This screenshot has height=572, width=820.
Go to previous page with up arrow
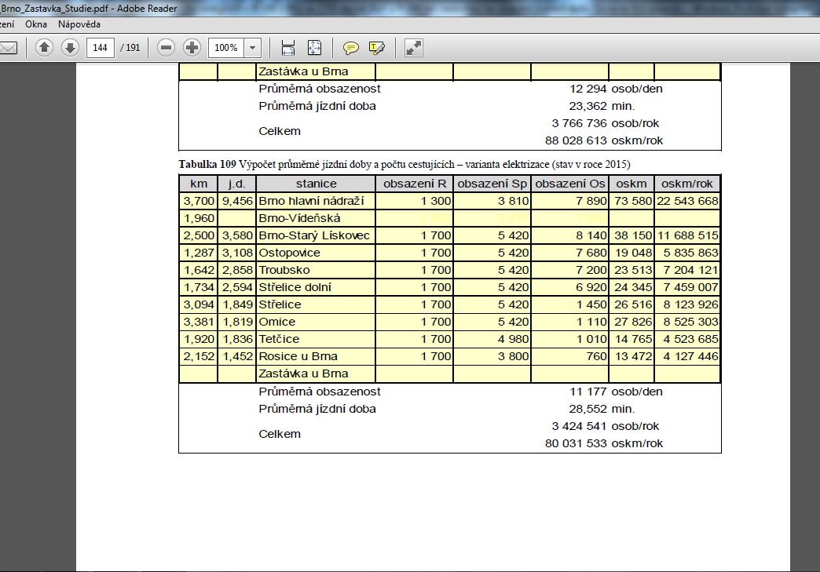click(x=44, y=48)
